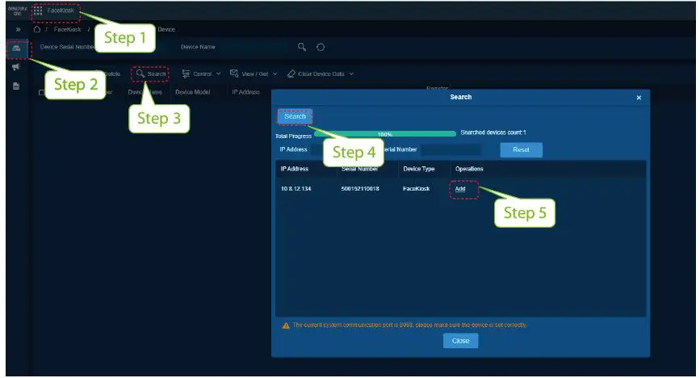Click the Add link for device 10.8.12.134
The height and width of the screenshot is (378, 700).
(460, 189)
